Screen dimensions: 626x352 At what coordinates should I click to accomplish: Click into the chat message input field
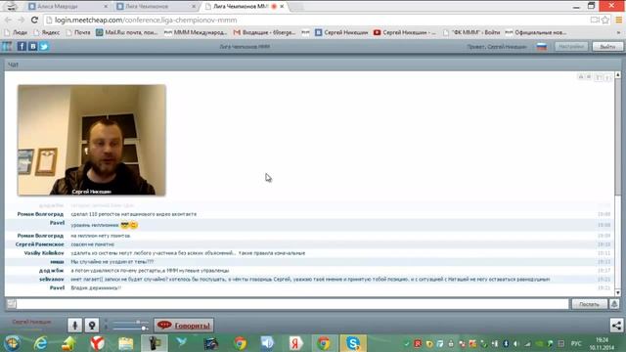click(x=292, y=304)
